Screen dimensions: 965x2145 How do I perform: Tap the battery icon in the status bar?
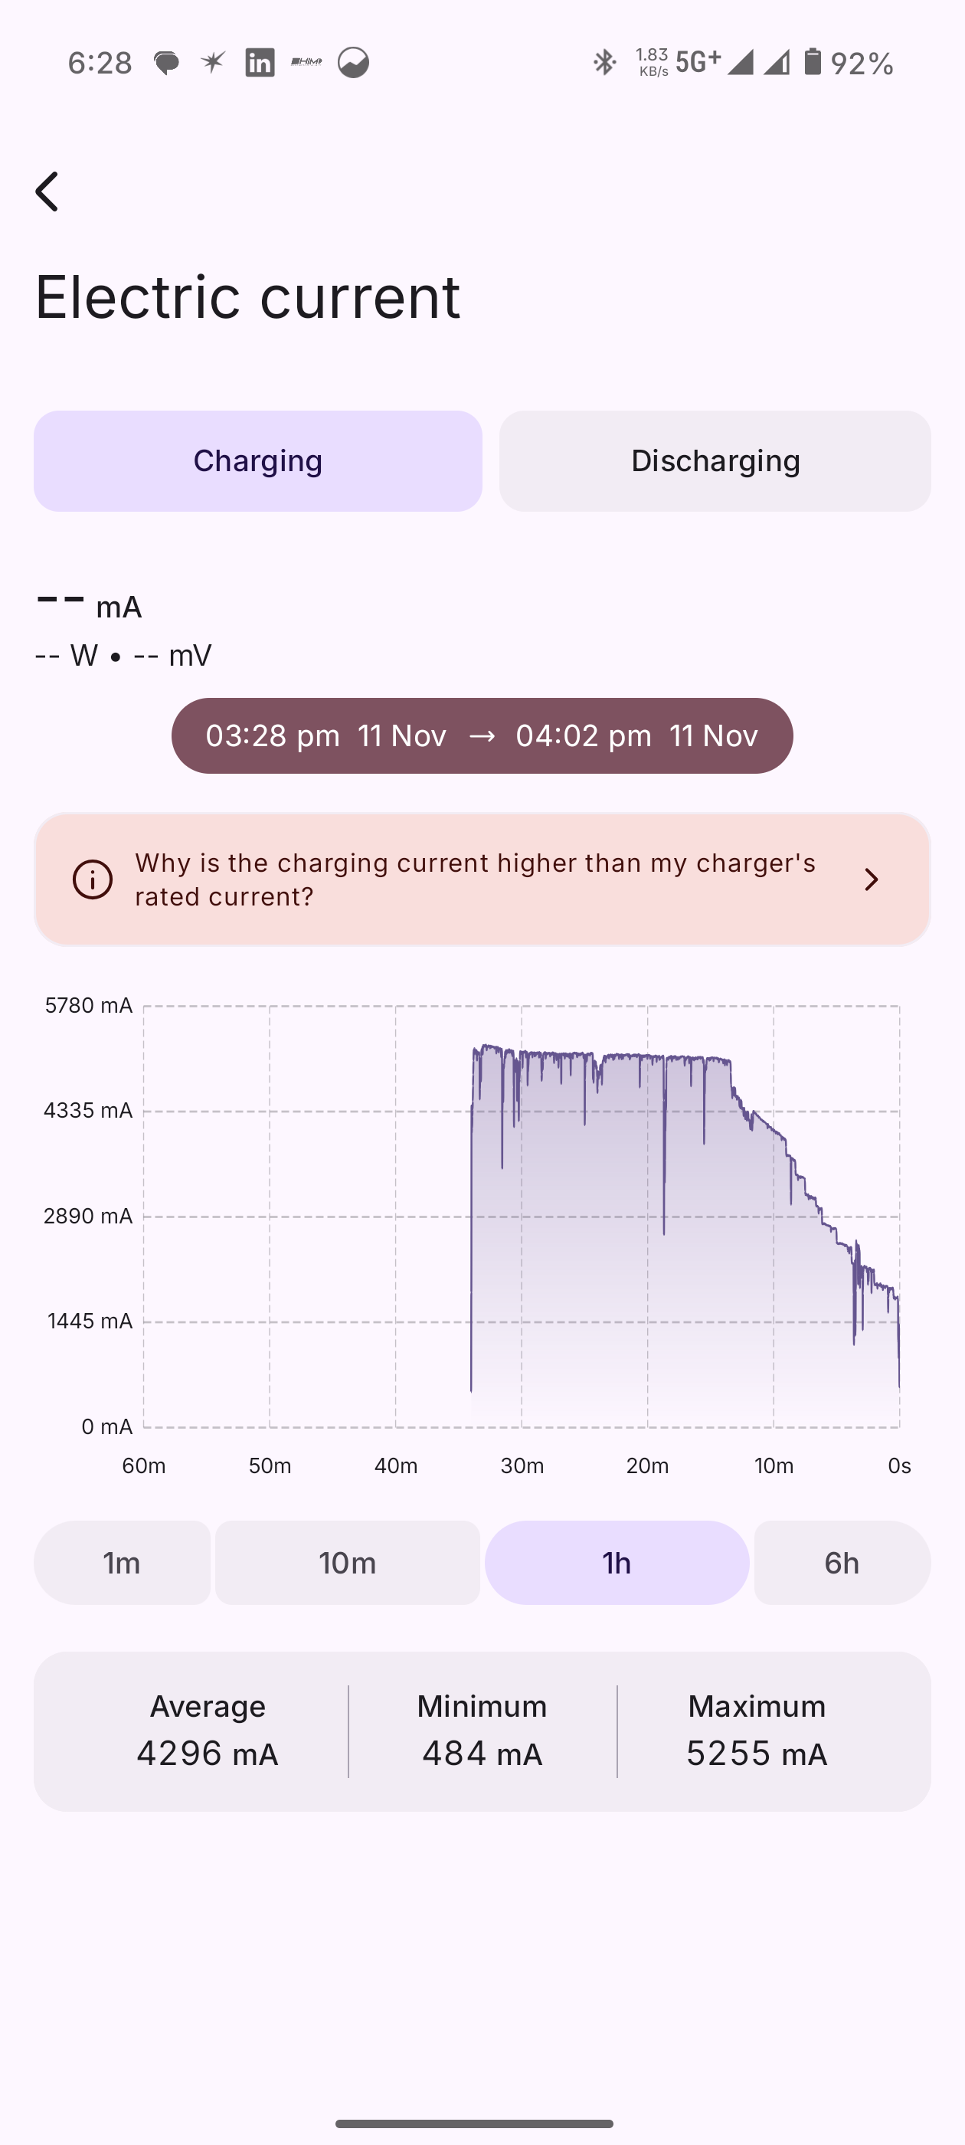coord(813,61)
